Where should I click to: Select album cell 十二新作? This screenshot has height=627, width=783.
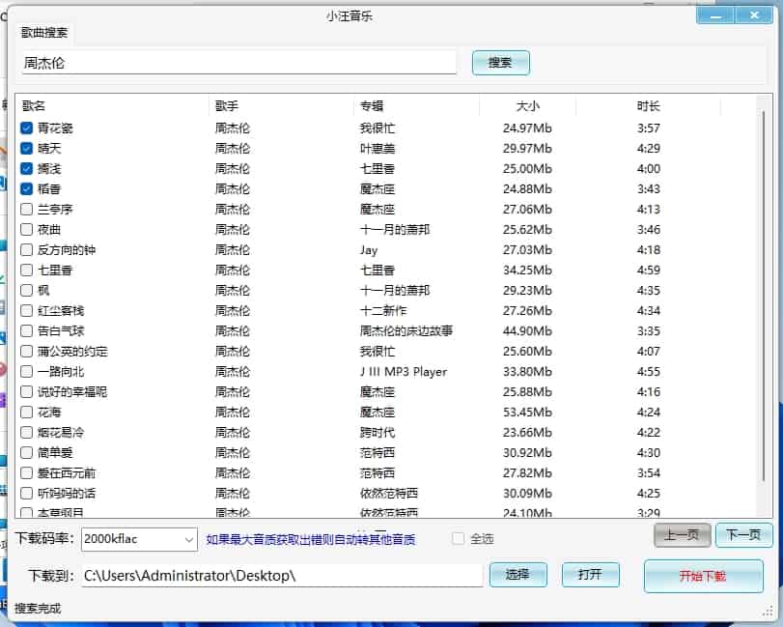click(383, 311)
